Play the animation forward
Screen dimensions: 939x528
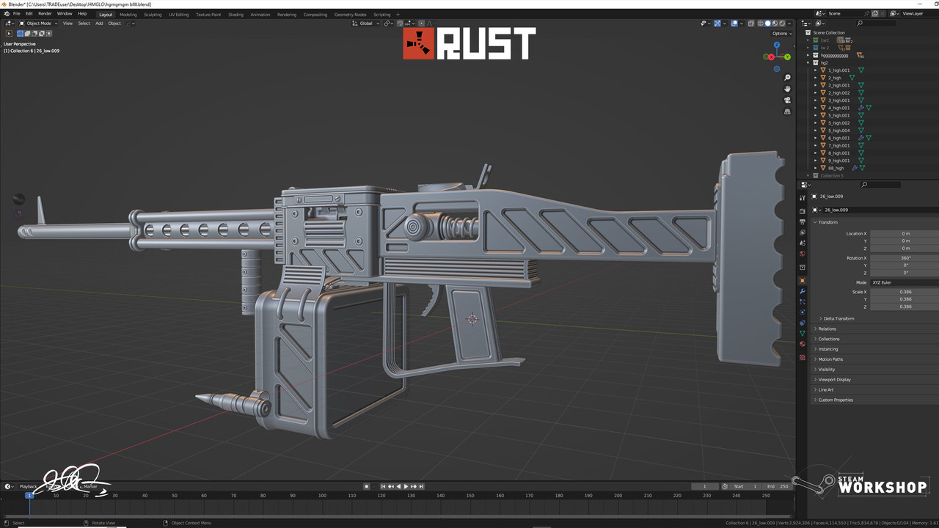coord(406,486)
